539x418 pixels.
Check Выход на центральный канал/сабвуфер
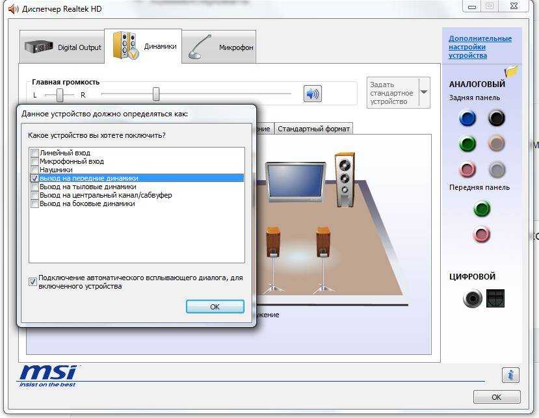[x=34, y=195]
